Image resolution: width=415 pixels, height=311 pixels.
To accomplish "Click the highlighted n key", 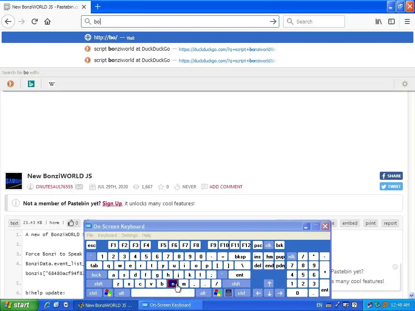I will coord(173,284).
